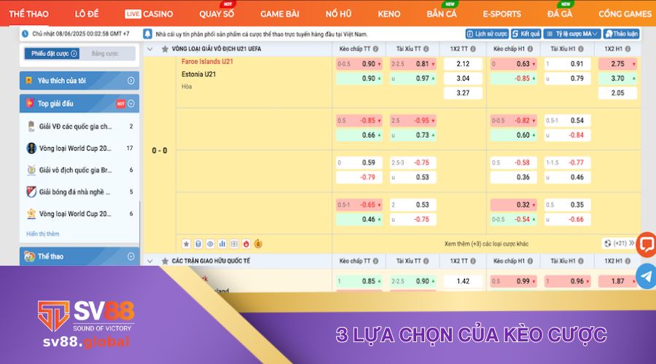Open the Telegram contact icon
Viewport: 656px width, 364px height.
coord(646,276)
